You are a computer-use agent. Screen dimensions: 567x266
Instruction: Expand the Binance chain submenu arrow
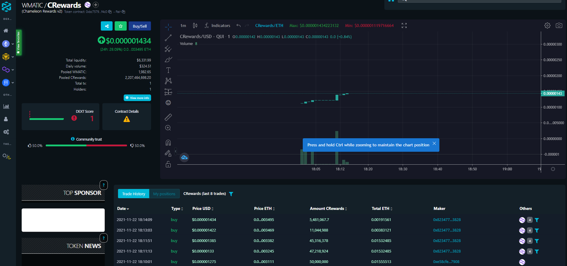click(x=13, y=57)
